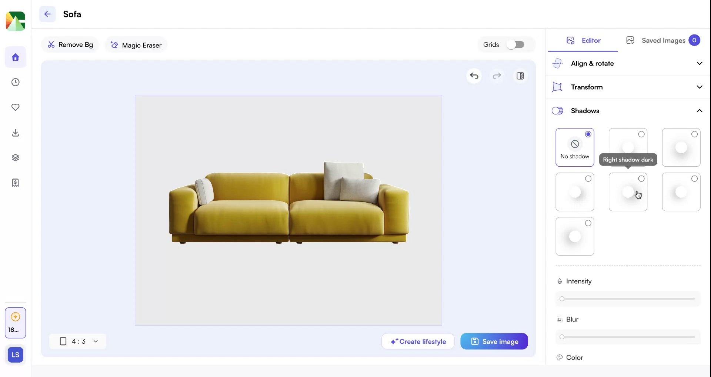The image size is (711, 377).
Task: Open the Magic Eraser tool
Action: tap(136, 45)
